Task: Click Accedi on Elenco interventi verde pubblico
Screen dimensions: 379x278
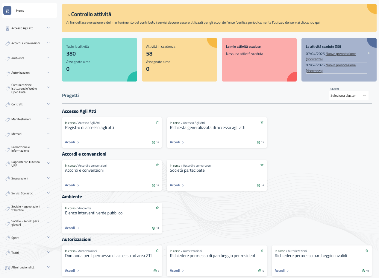Action: click(x=70, y=228)
